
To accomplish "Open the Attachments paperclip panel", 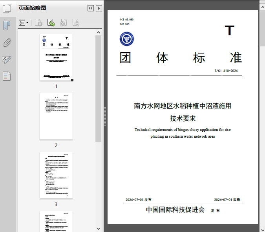I will (7, 42).
